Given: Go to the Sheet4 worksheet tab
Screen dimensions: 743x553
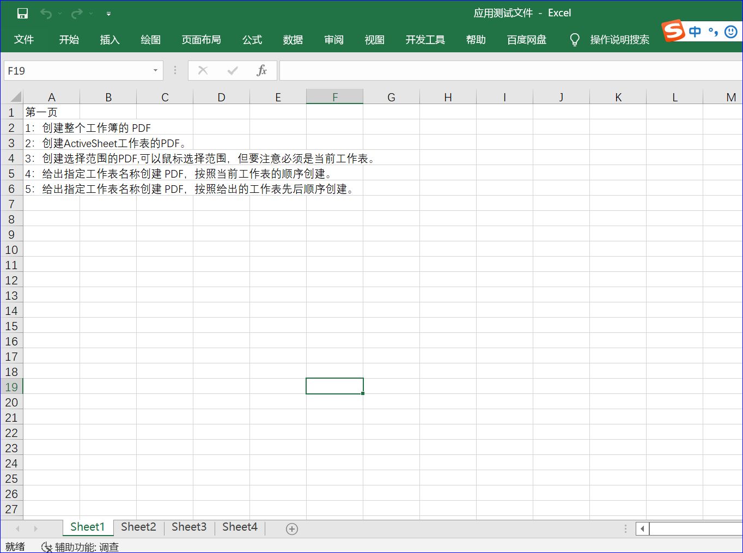Looking at the screenshot, I should pos(240,527).
